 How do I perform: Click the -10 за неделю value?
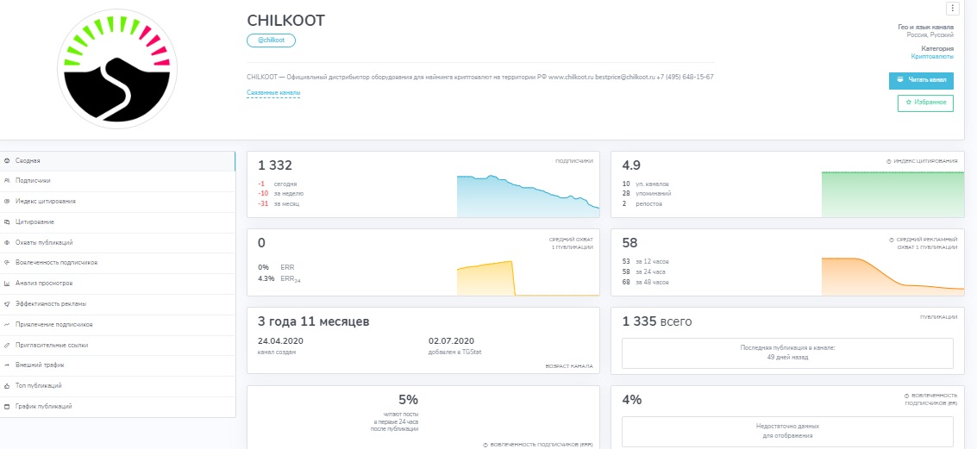pyautogui.click(x=280, y=194)
